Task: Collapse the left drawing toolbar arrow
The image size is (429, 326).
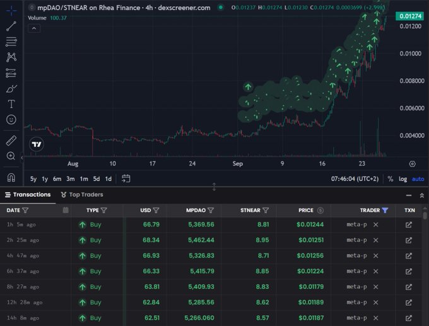Action: (22, 158)
